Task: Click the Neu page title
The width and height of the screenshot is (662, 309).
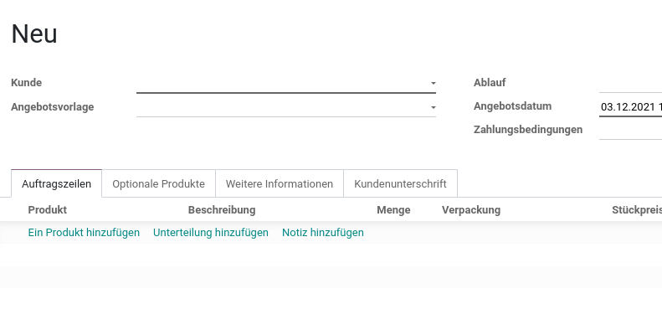Action: point(34,33)
